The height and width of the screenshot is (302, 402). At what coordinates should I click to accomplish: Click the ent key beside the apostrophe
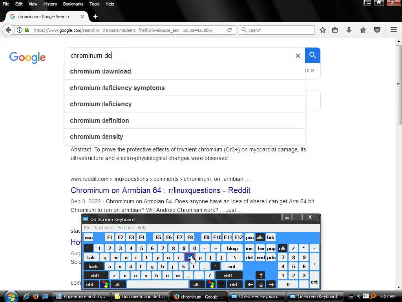[x=232, y=267]
